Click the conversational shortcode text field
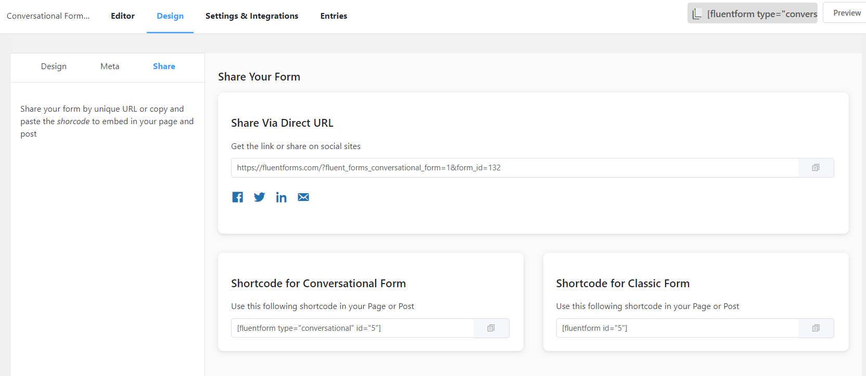 (352, 328)
